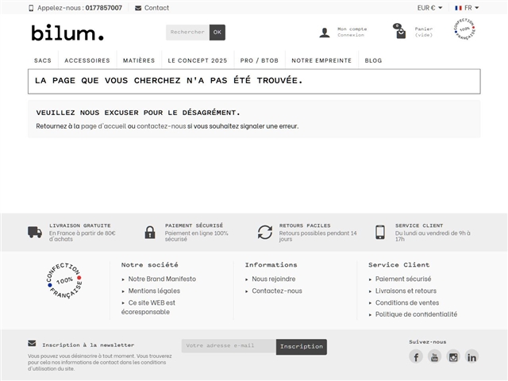This screenshot has height=381, width=508.
Task: Click the envelope icon next to Contact
Action: tap(138, 8)
